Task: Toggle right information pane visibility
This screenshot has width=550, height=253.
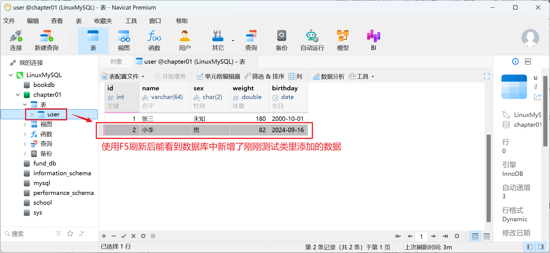Action: pos(541,247)
